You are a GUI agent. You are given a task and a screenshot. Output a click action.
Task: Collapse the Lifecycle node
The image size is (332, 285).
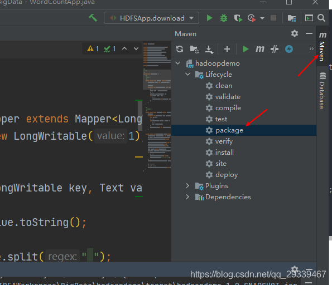[187, 75]
